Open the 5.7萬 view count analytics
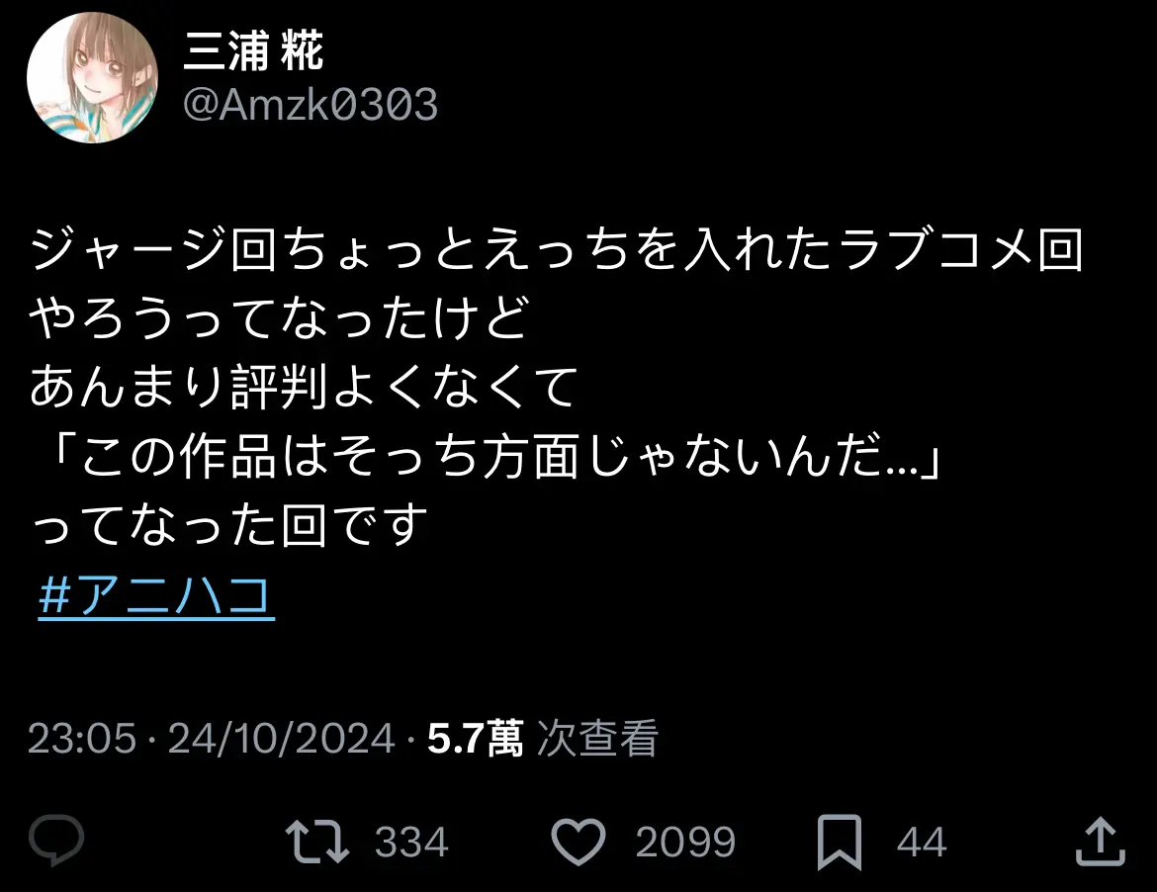This screenshot has height=892, width=1157. coord(476,738)
